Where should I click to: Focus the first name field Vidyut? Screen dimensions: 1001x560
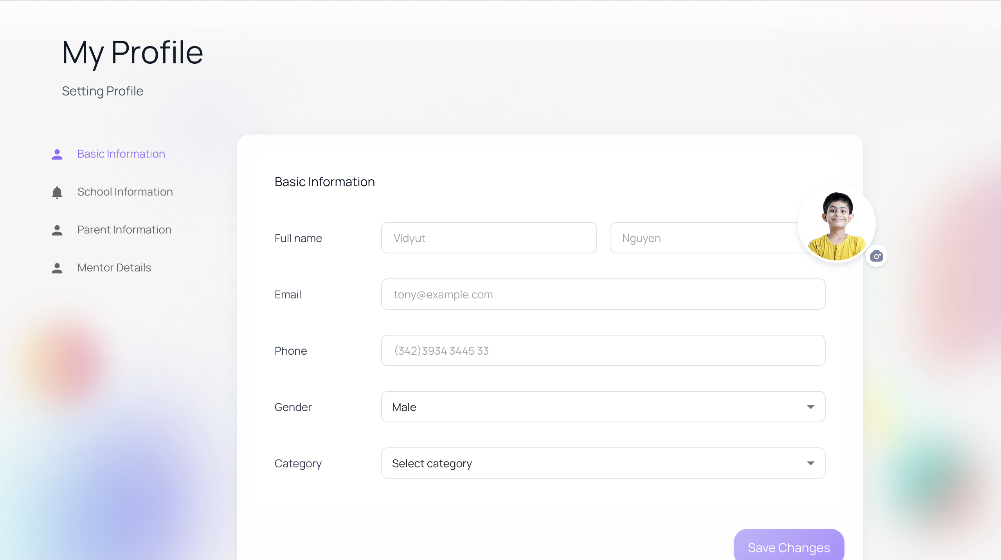tap(489, 238)
